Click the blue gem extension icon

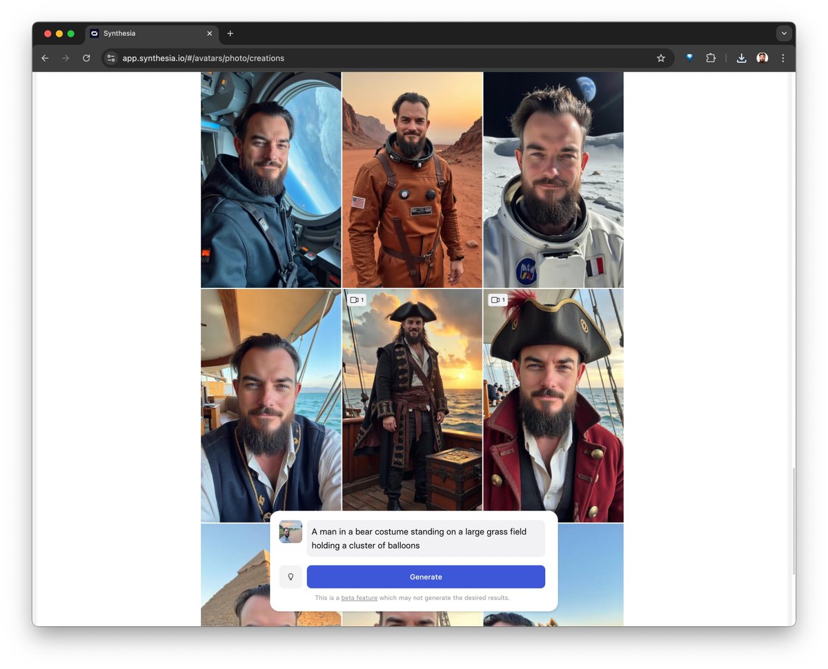coord(689,59)
